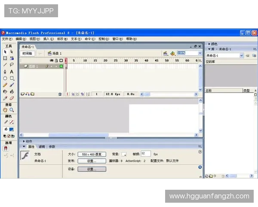Open the Modify Onion Markers menu
The width and height of the screenshot is (258, 207).
[88, 94]
